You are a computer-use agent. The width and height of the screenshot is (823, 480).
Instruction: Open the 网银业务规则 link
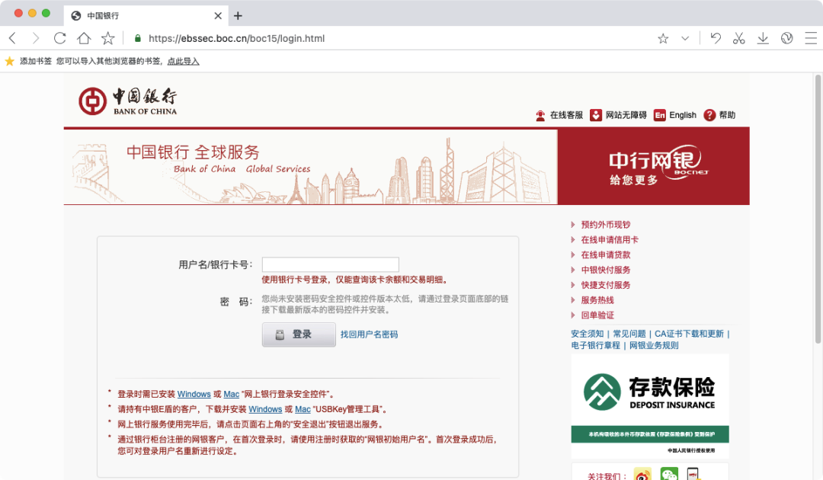[x=654, y=345]
